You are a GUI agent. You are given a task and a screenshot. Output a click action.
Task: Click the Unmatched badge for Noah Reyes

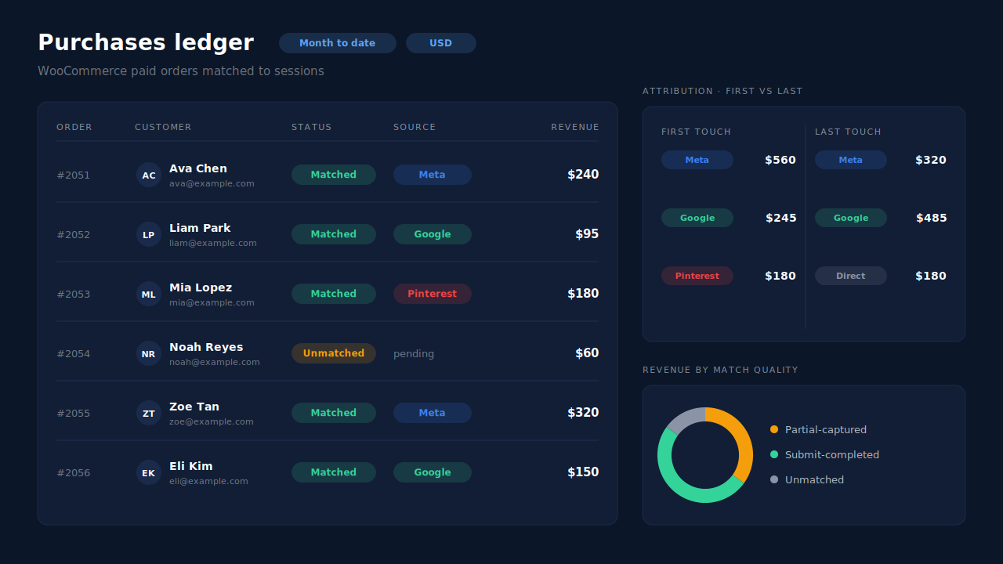click(334, 353)
